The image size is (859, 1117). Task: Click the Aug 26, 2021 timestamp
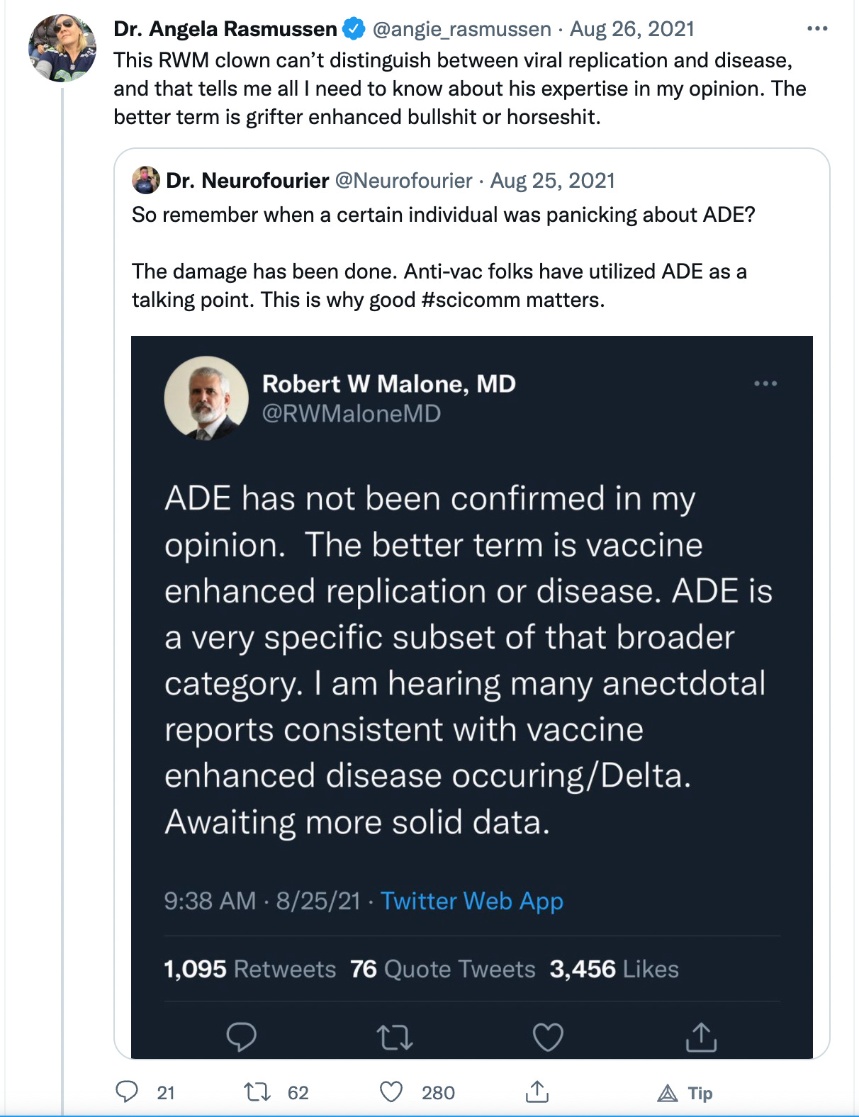click(632, 29)
